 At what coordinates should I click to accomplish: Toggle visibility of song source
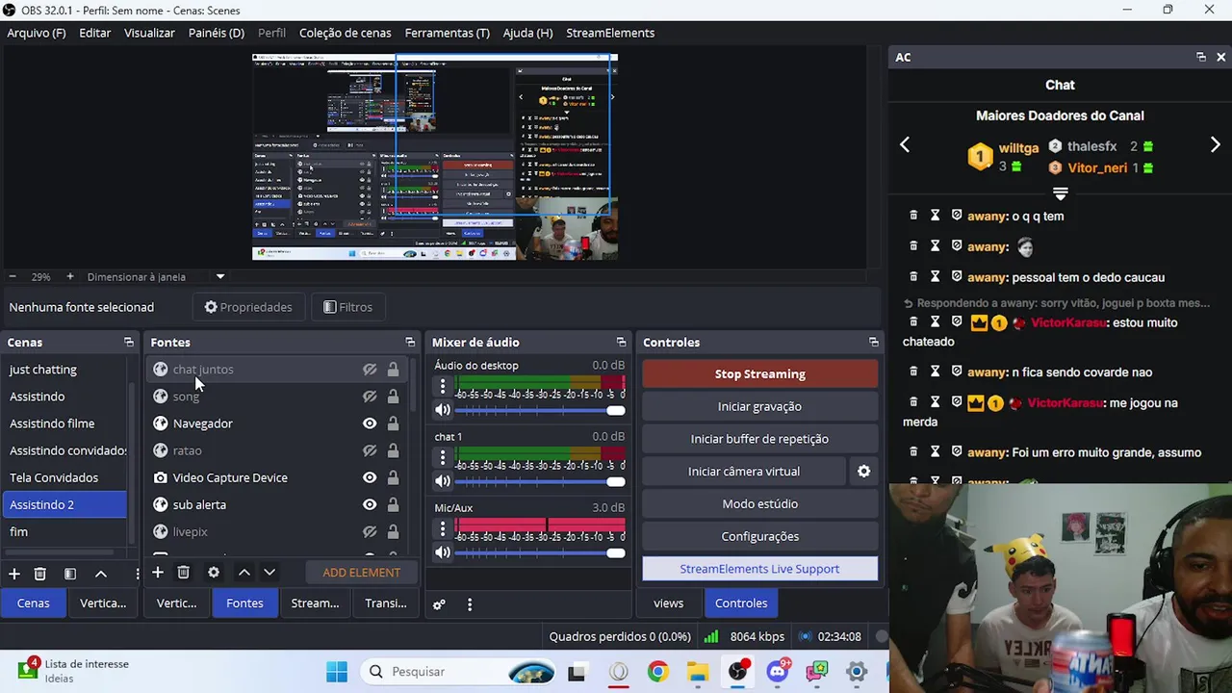(x=370, y=397)
